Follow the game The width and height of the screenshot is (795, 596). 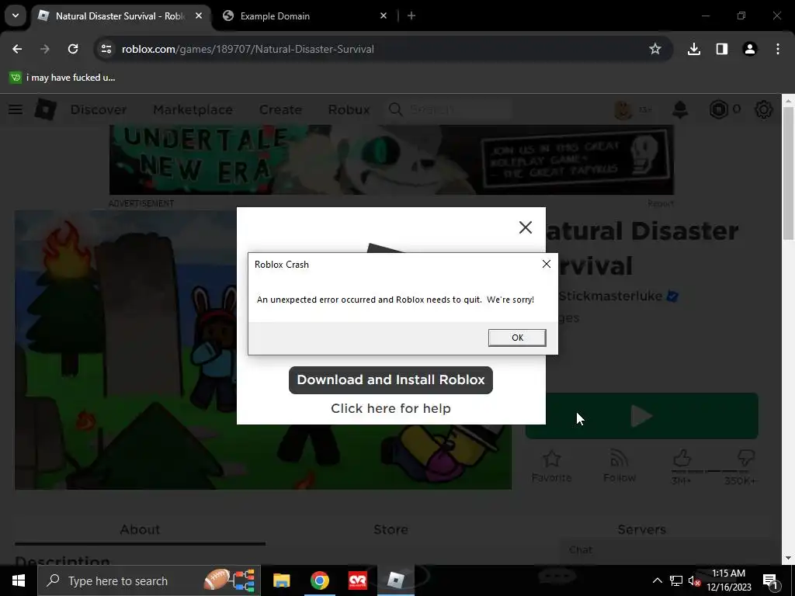[619, 466]
